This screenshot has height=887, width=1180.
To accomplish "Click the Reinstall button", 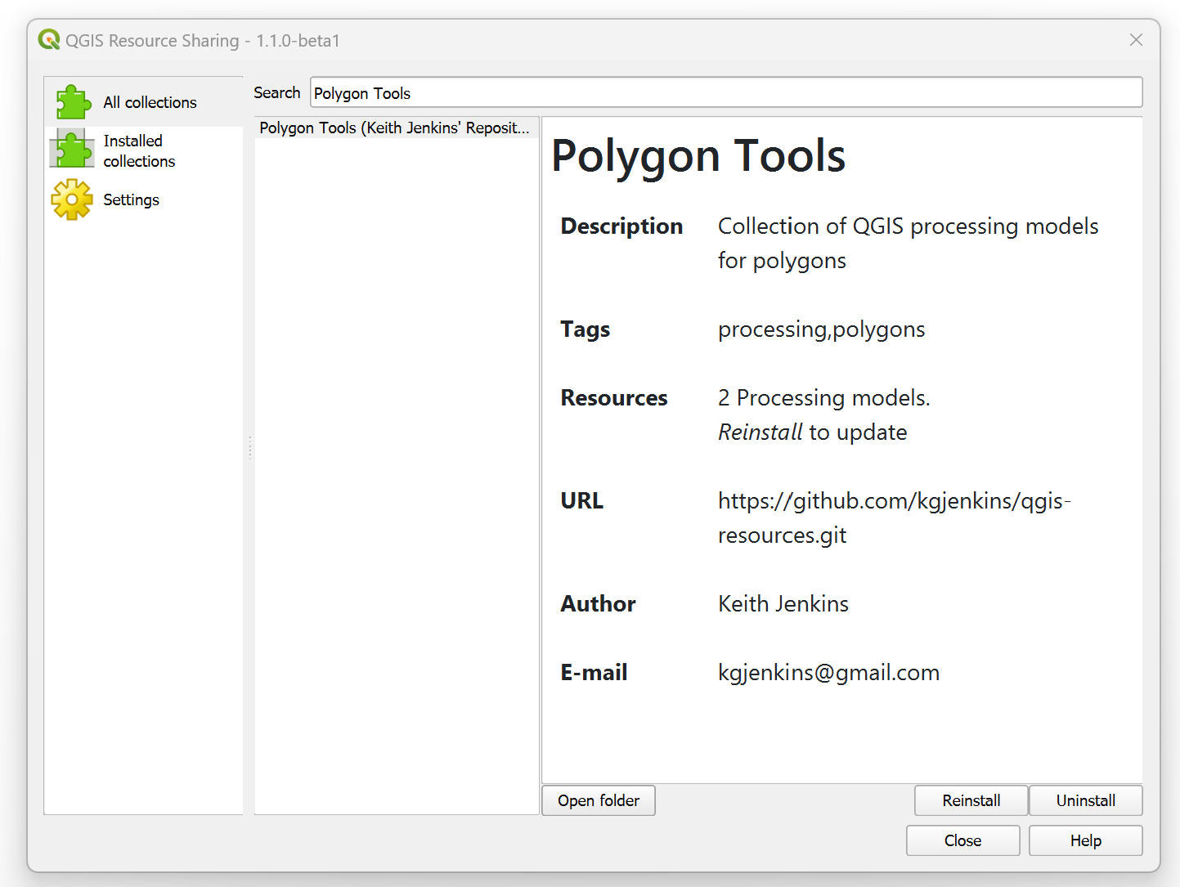I will tap(971, 800).
